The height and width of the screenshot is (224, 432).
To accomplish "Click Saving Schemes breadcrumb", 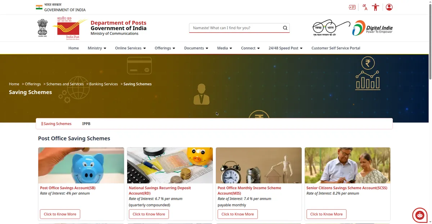I will tap(138, 84).
